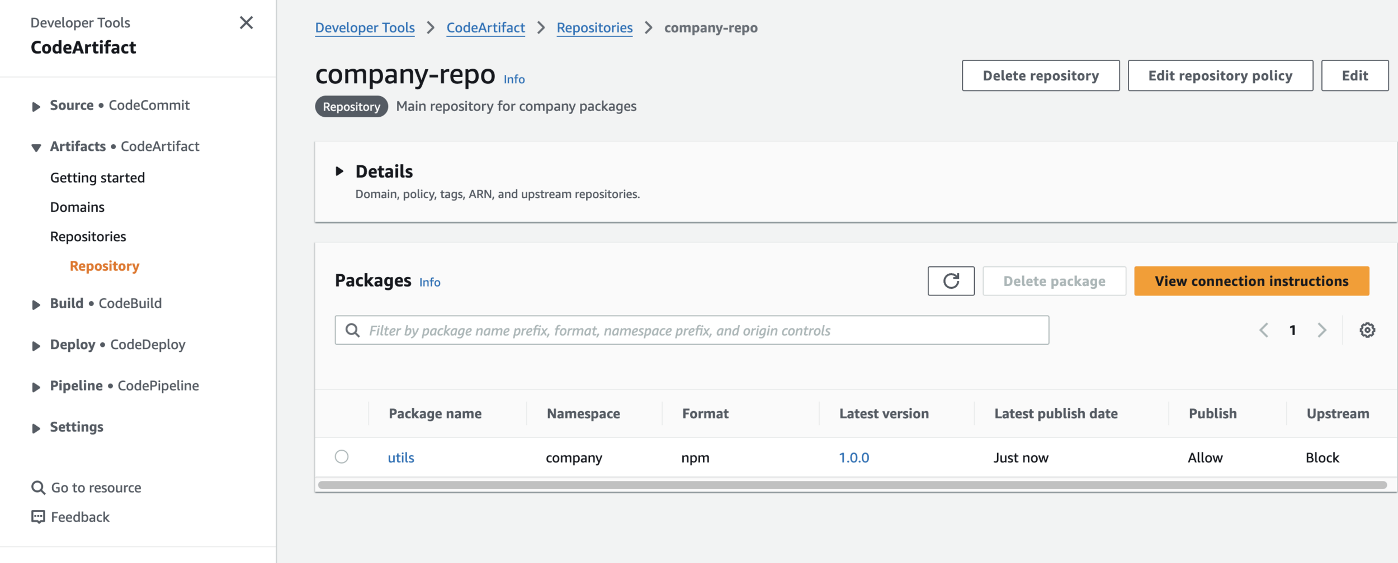Image resolution: width=1398 pixels, height=563 pixels.
Task: Collapse the Artifacts CodeArtifact section
Action: point(36,147)
